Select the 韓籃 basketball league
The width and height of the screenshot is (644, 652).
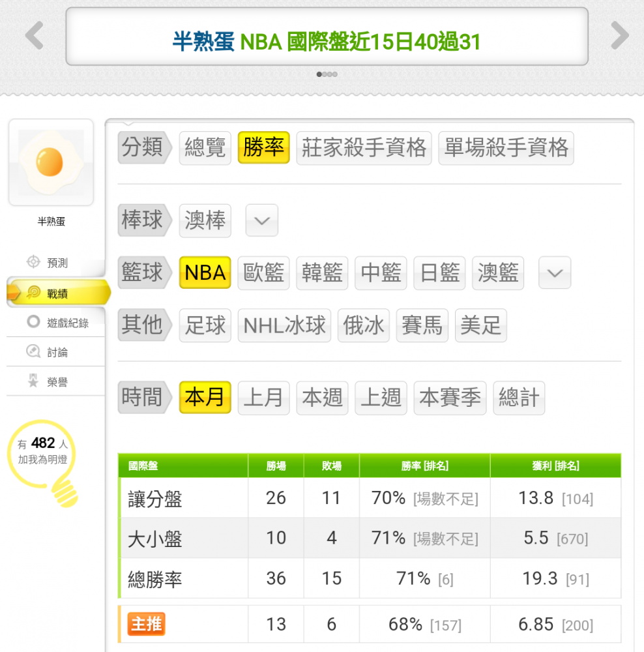click(x=322, y=273)
